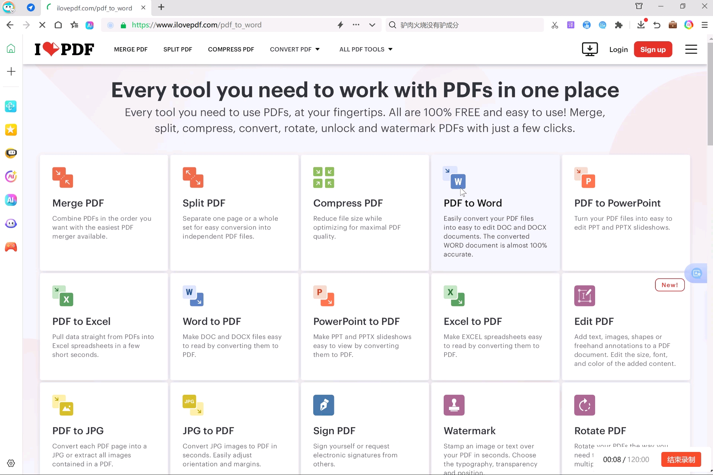Open the PDF to Word title link

pos(472,203)
